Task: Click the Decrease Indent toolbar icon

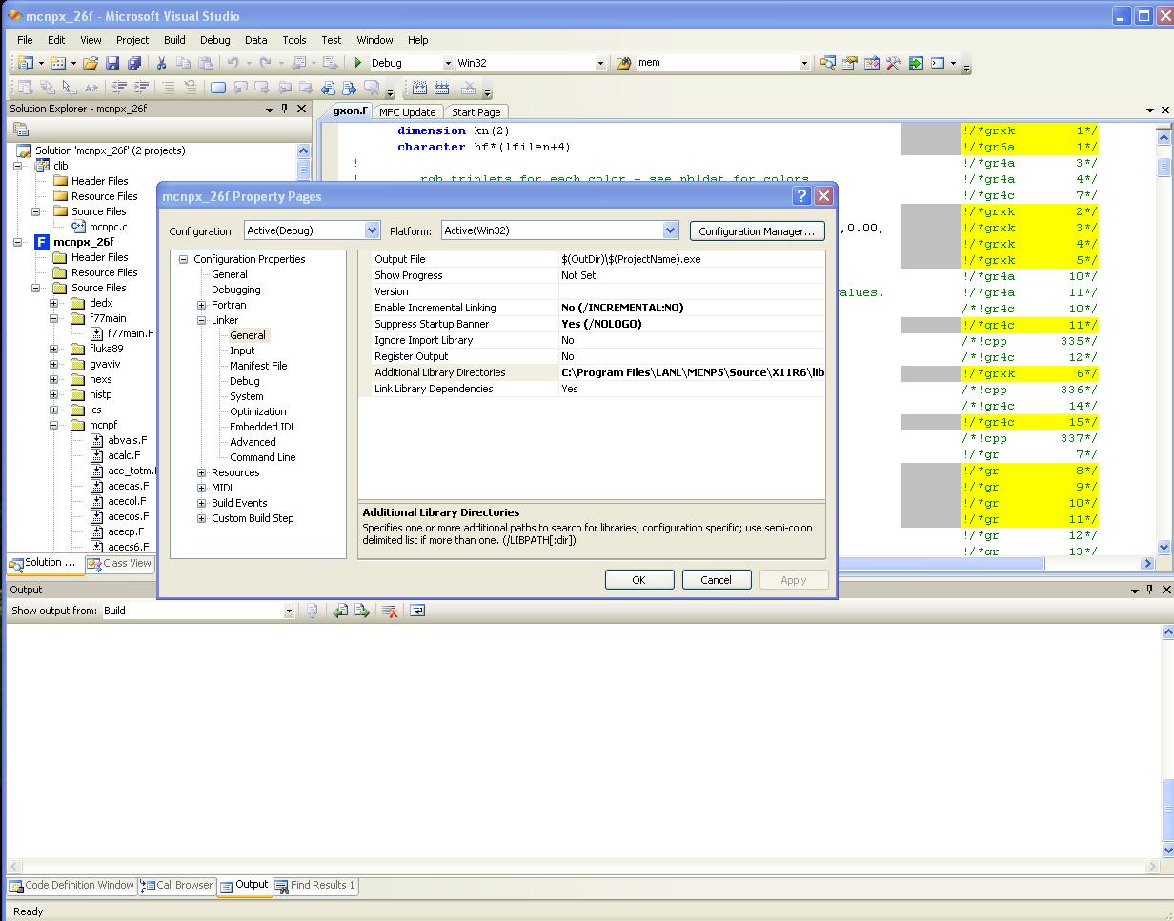Action: pyautogui.click(x=119, y=88)
